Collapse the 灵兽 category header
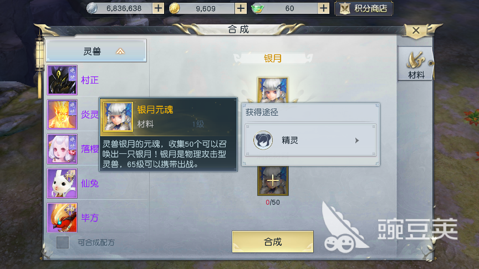Viewport: 479px width, 269px height. (96, 51)
